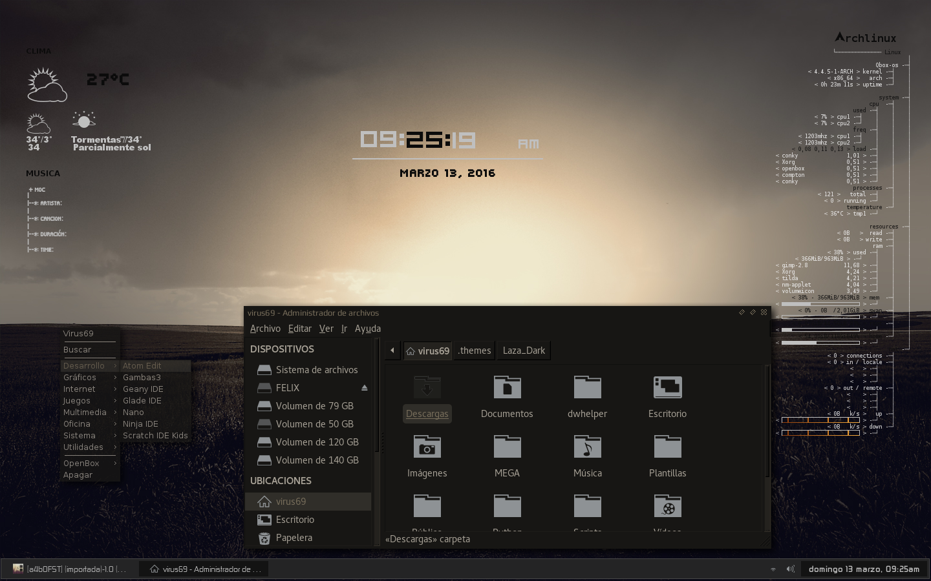931x581 pixels.
Task: Open the Descargas folder icon
Action: coord(427,387)
